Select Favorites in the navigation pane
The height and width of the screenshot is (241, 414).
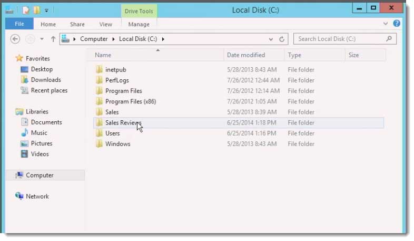37,58
